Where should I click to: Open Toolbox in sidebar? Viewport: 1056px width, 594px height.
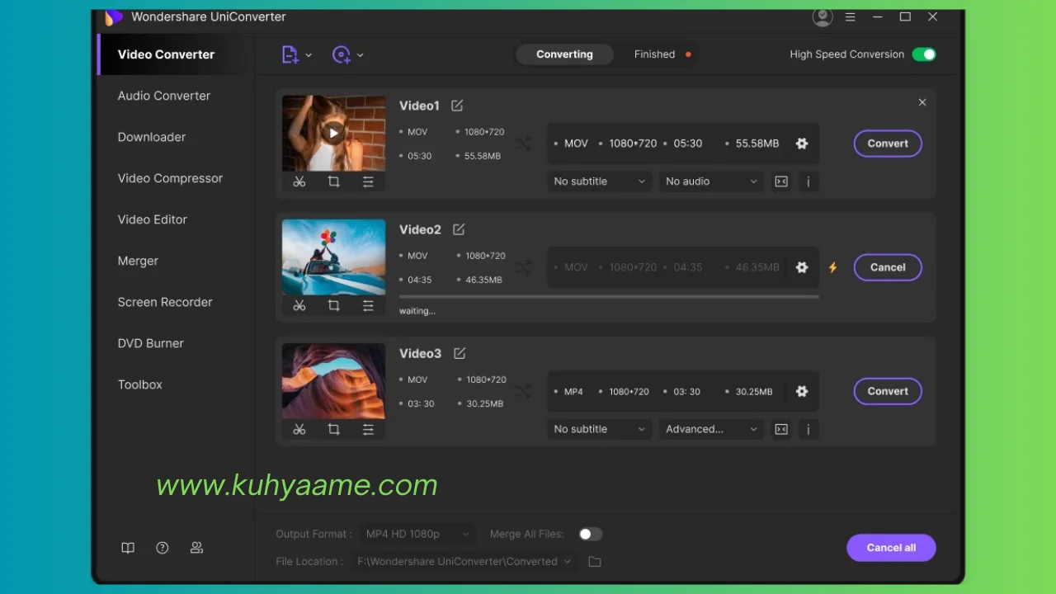point(140,384)
